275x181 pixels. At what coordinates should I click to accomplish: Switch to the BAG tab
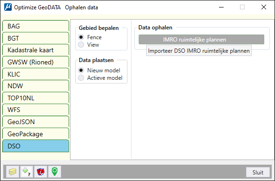pyautogui.click(x=35, y=26)
